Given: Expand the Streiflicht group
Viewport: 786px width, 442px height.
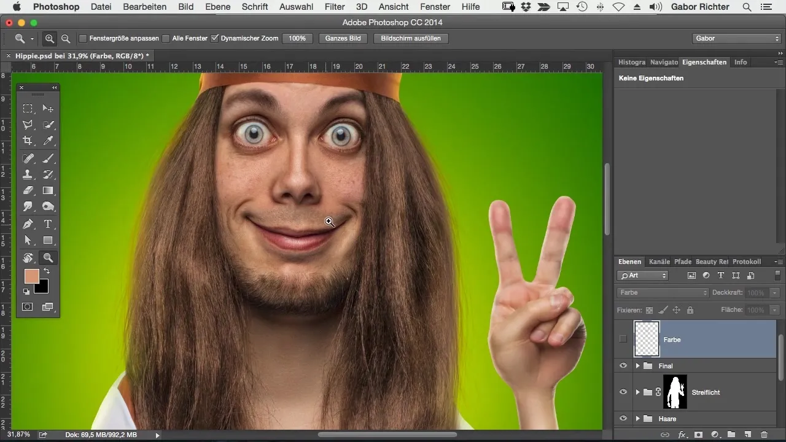Looking at the screenshot, I should (x=637, y=392).
